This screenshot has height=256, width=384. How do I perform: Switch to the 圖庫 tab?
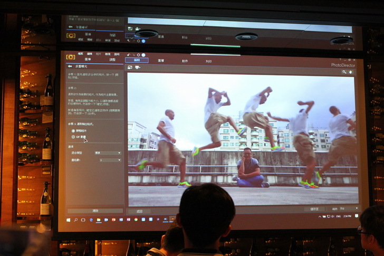tap(88, 59)
